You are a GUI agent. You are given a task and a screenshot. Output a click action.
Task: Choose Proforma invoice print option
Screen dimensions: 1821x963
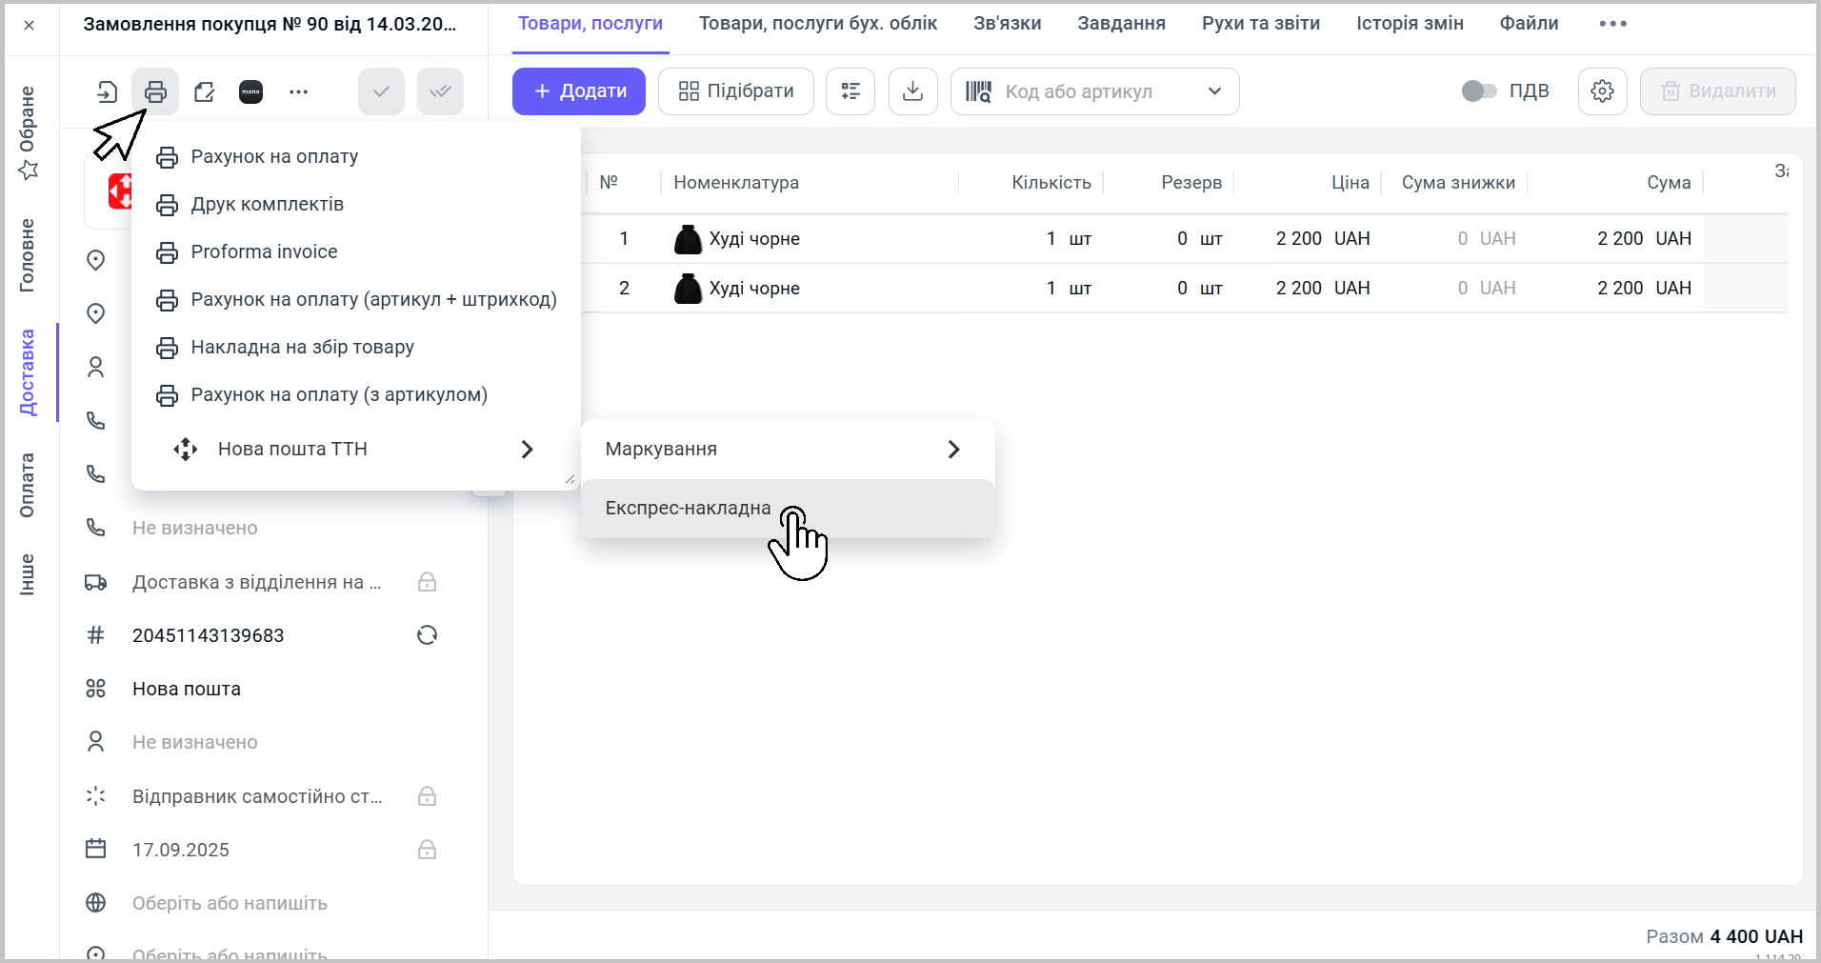tap(264, 251)
